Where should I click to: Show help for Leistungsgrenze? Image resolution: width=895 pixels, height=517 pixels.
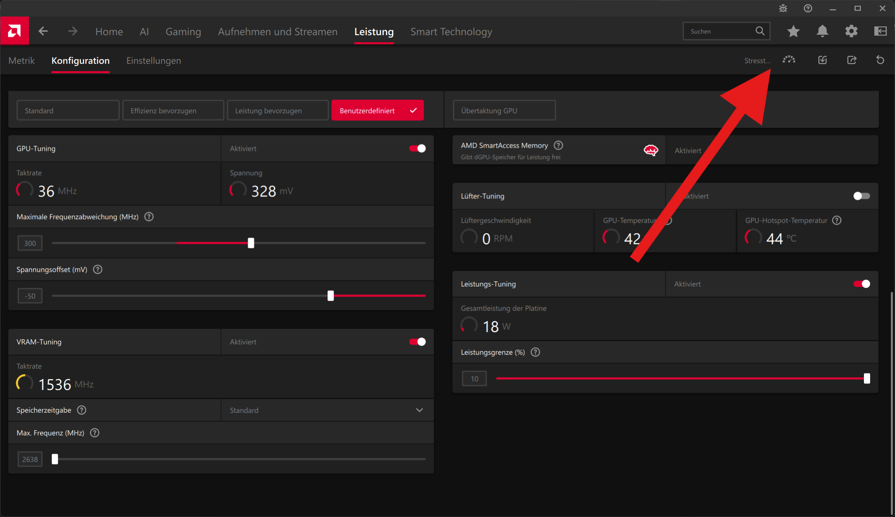click(535, 352)
